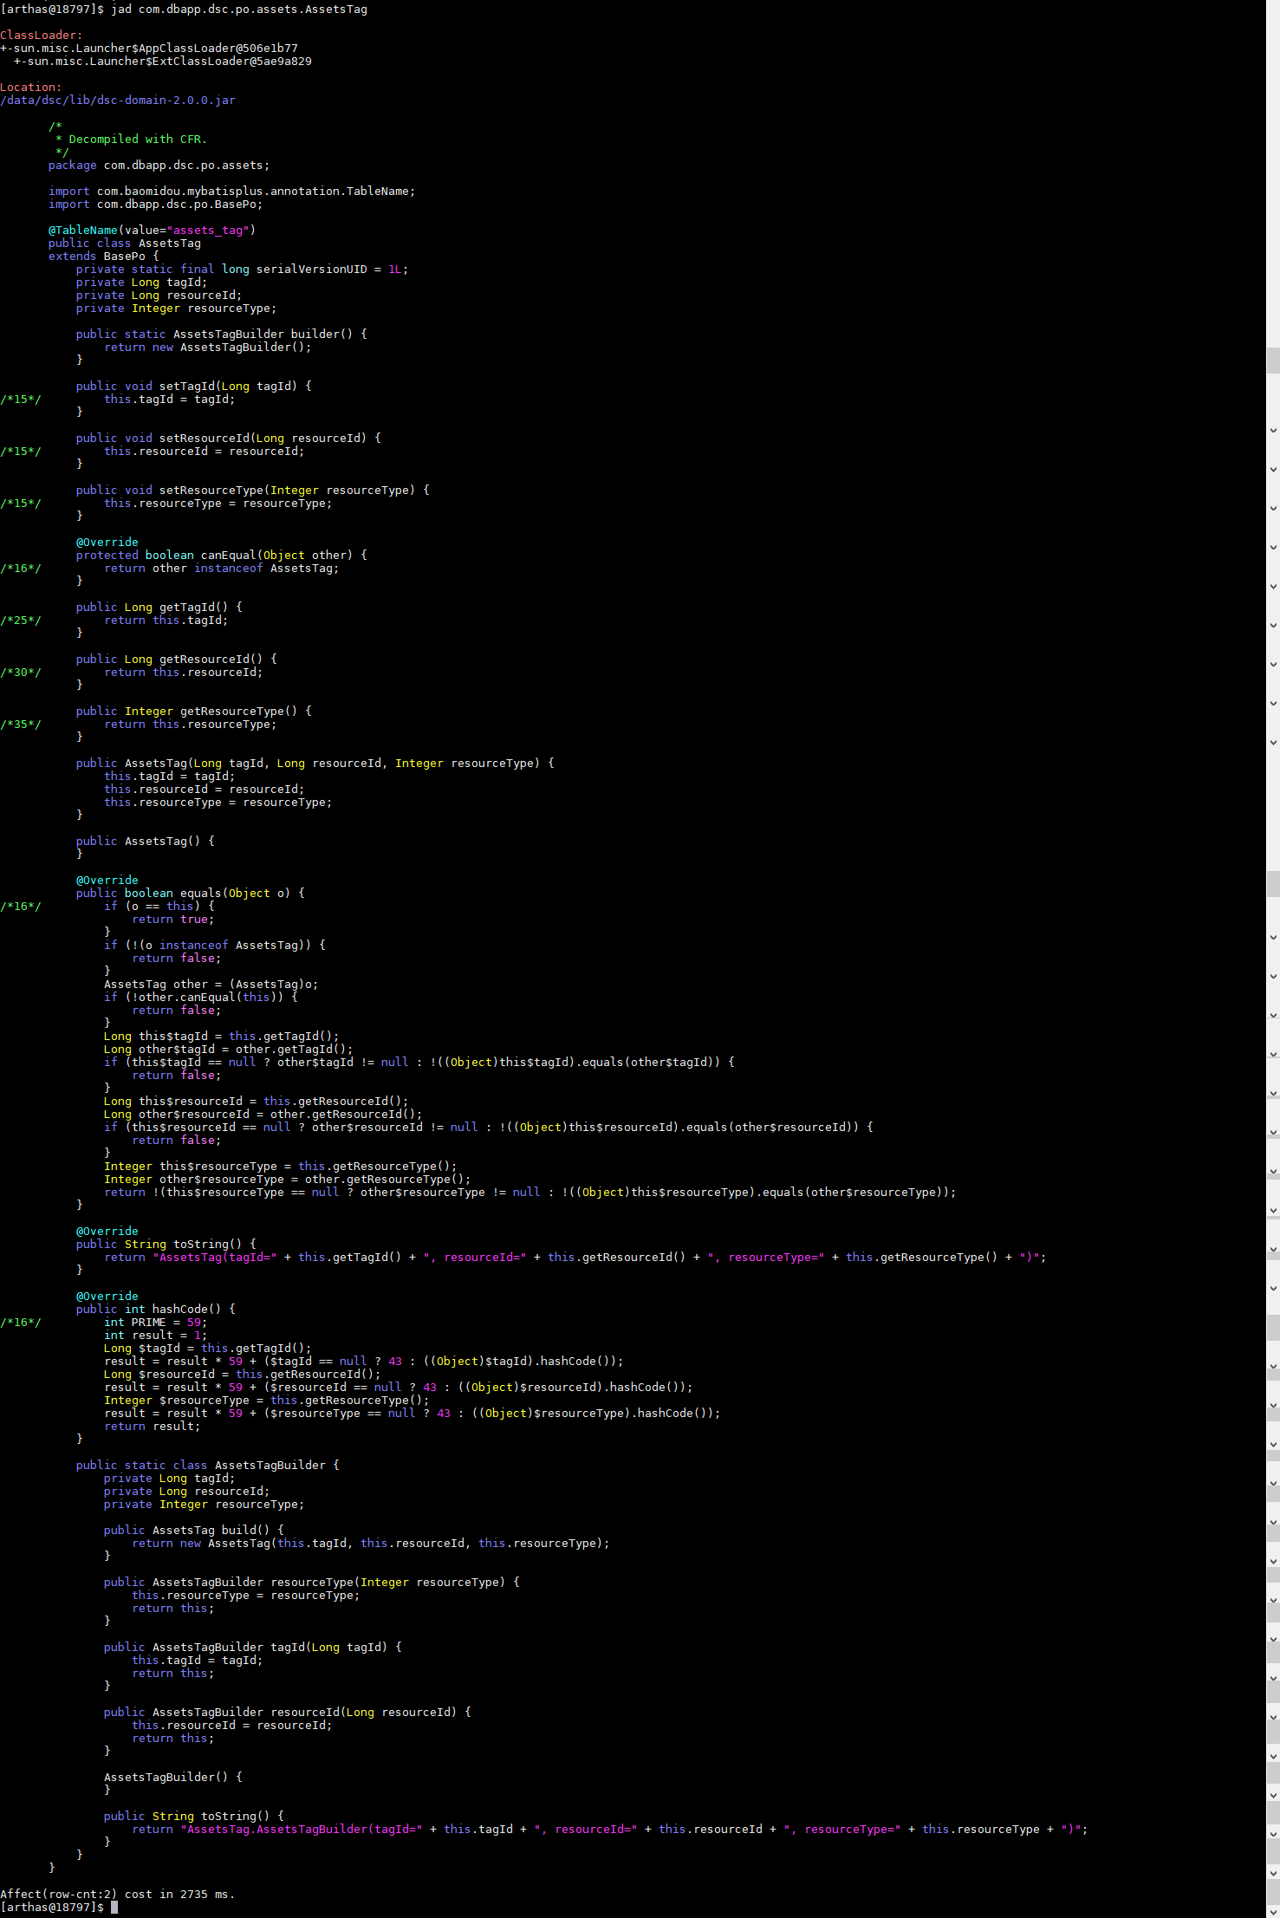Click the 'if (!other.canEqual(this))' line
Screen dimensions: 1280x1918
click(201, 998)
